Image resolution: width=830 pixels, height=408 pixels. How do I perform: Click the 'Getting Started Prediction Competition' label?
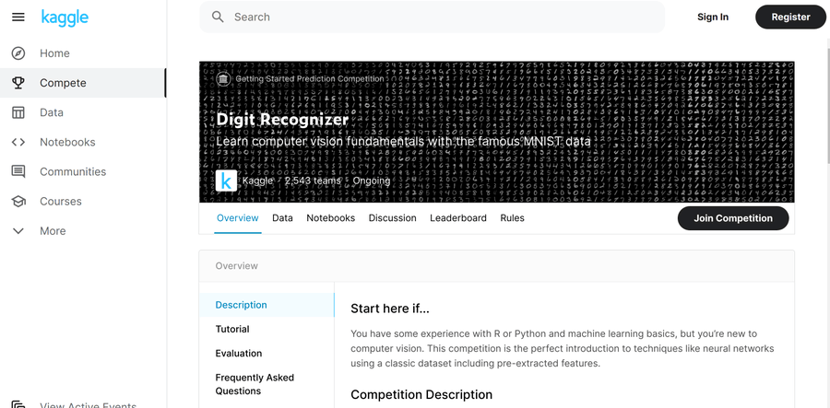pyautogui.click(x=310, y=79)
